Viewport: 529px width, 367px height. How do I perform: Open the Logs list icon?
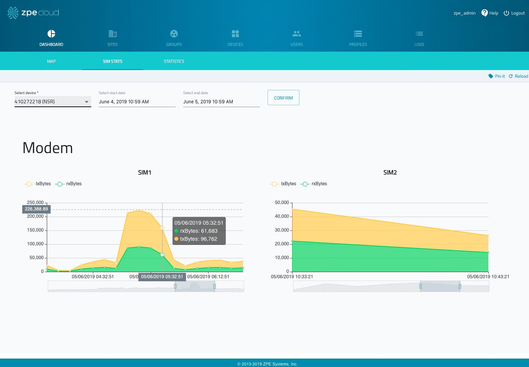click(419, 34)
